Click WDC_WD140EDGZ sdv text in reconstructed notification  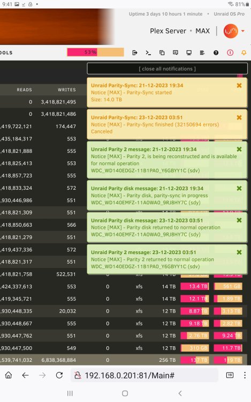click(146, 170)
